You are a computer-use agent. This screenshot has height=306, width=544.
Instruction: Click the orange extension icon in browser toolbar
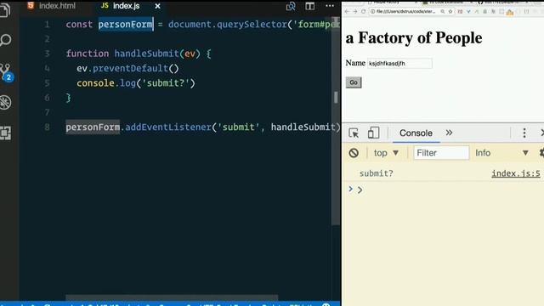(510, 13)
